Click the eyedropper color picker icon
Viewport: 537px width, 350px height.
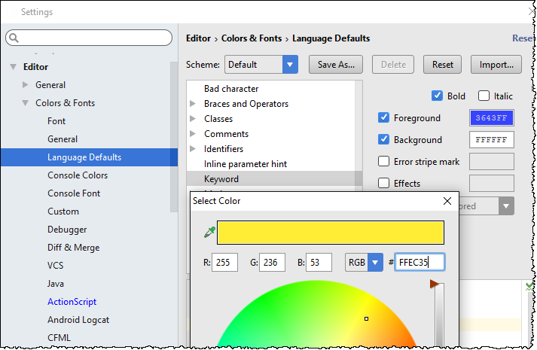(209, 233)
